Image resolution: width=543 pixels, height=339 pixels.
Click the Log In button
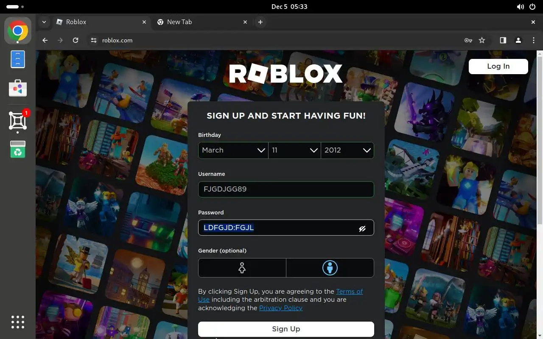498,66
